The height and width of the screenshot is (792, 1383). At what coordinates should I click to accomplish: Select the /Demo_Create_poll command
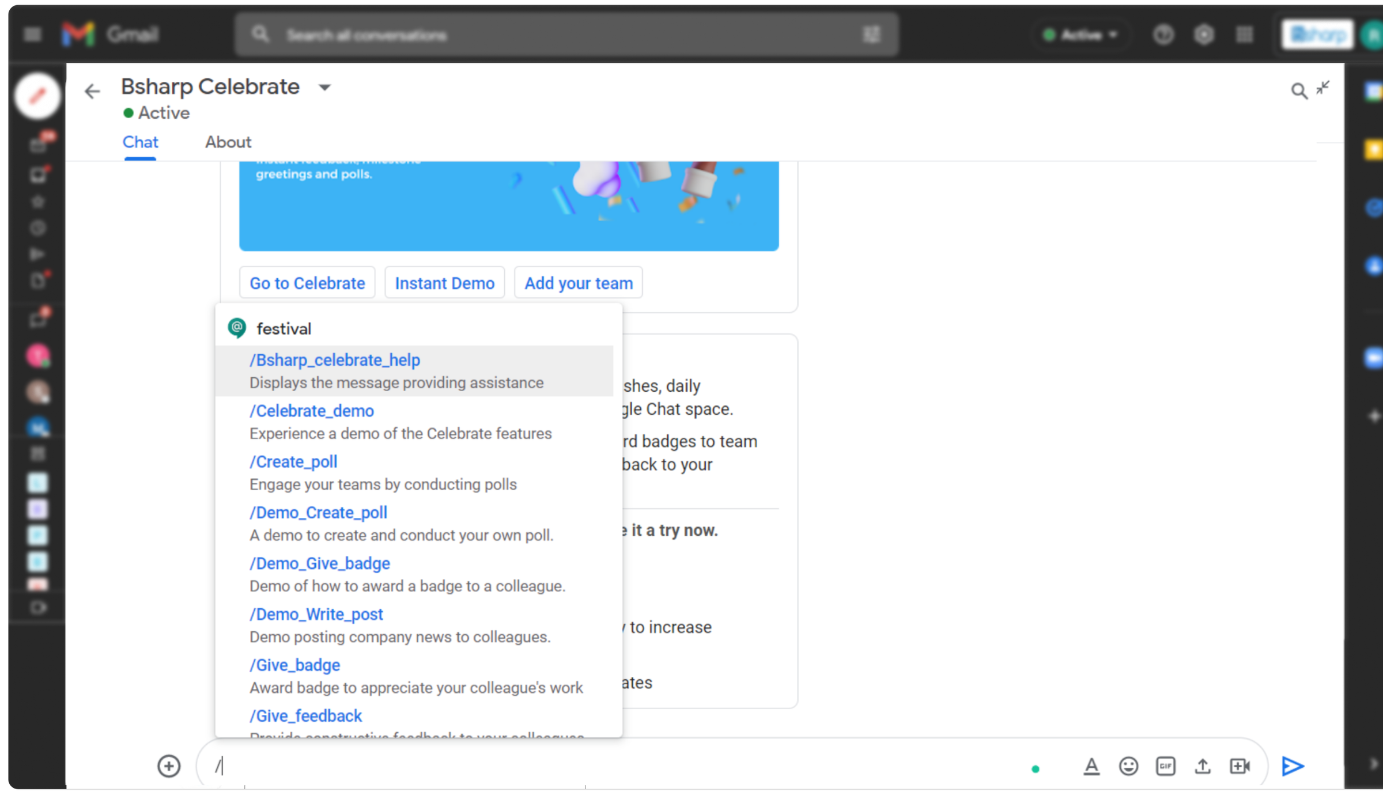(x=414, y=523)
